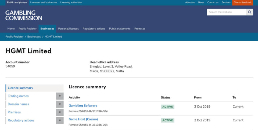Click ACTIVE status for Game Host (Casino)

click(x=167, y=120)
